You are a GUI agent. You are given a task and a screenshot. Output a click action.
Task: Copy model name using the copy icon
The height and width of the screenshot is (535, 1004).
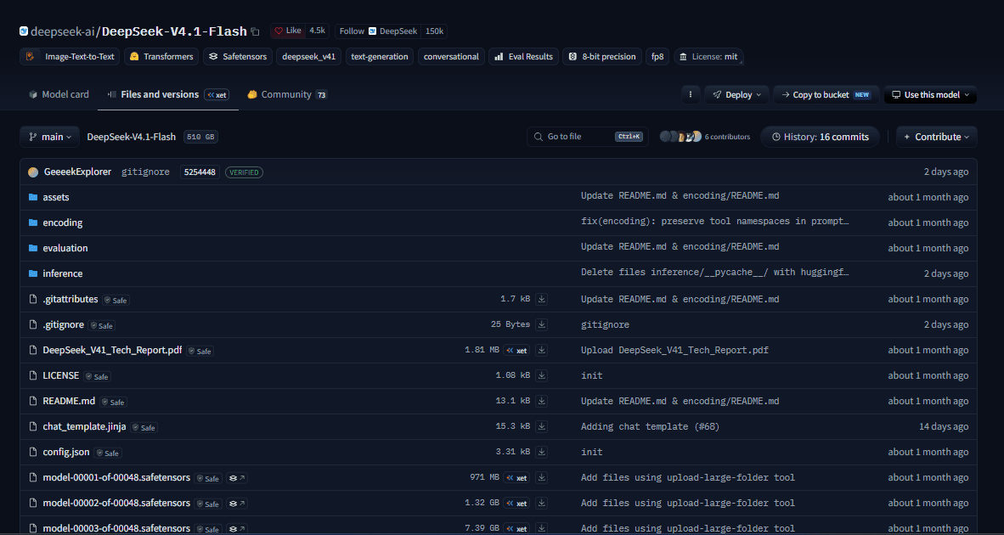(255, 31)
